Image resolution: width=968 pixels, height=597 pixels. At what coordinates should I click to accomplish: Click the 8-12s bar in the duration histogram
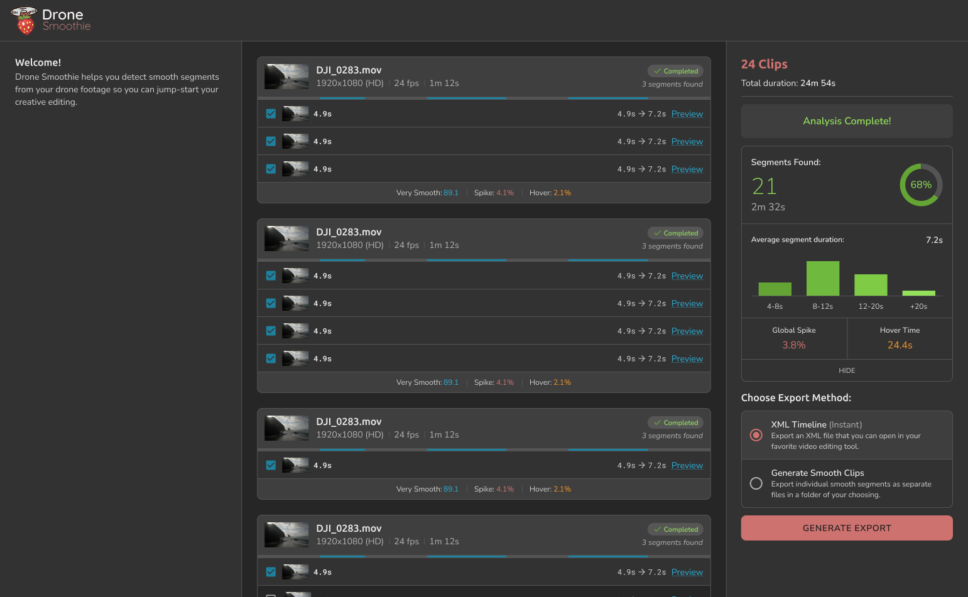pyautogui.click(x=822, y=278)
